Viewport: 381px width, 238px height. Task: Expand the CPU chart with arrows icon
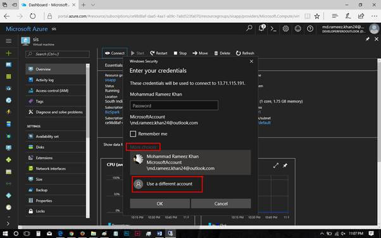coord(276,166)
